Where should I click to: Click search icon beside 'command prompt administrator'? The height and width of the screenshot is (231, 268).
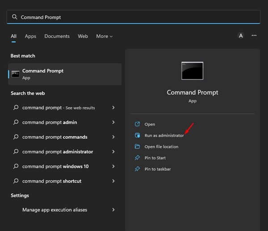tap(16, 151)
